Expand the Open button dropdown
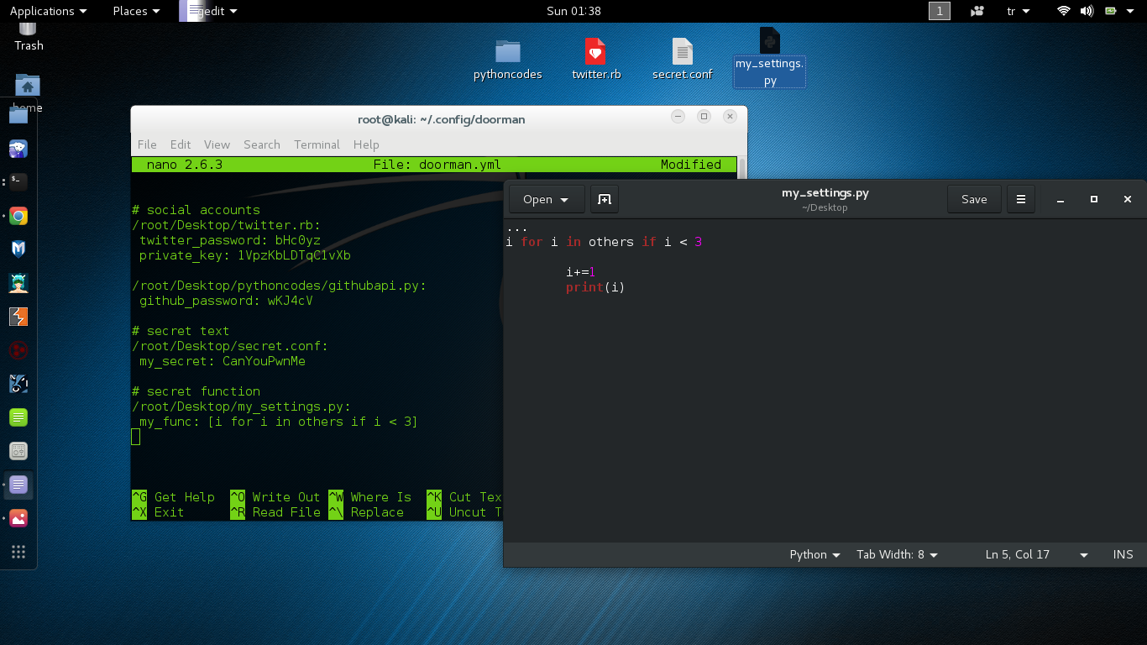The image size is (1147, 645). (564, 200)
